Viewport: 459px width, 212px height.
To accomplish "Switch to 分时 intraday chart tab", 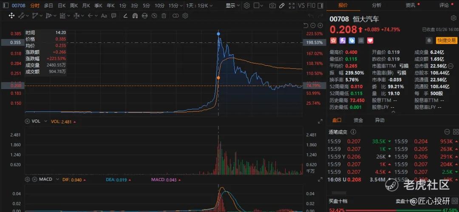I will (34, 6).
